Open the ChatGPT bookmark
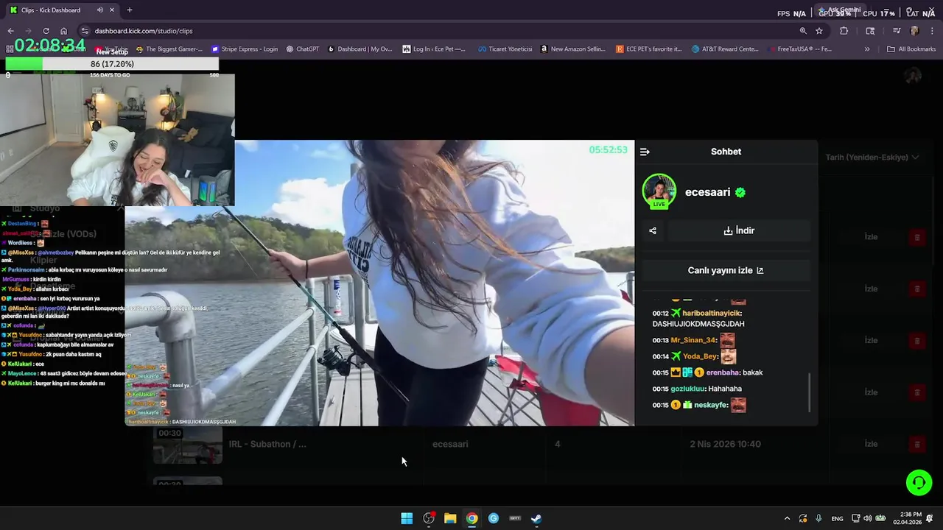The height and width of the screenshot is (530, 943). (x=303, y=49)
